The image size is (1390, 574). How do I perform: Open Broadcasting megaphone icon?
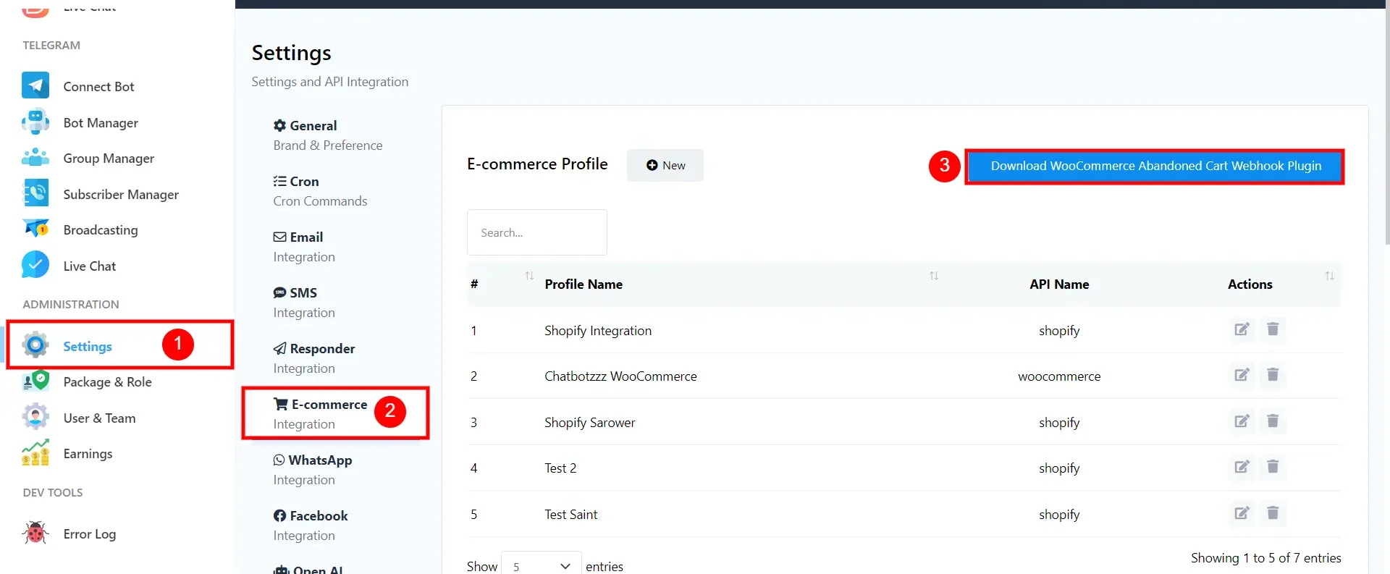(35, 229)
